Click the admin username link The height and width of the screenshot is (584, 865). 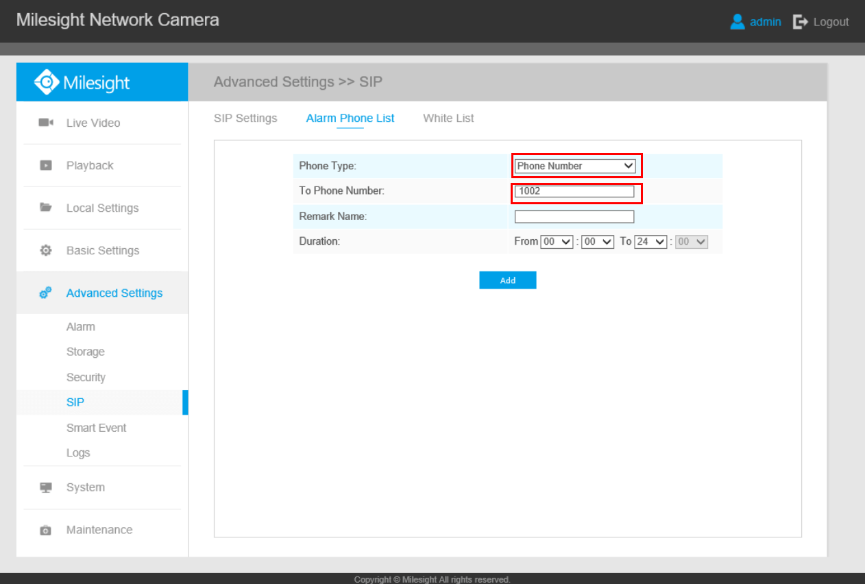(x=765, y=22)
